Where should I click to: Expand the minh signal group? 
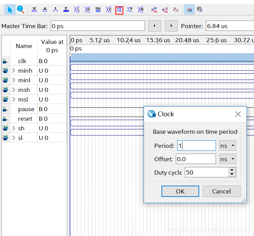click(14, 71)
